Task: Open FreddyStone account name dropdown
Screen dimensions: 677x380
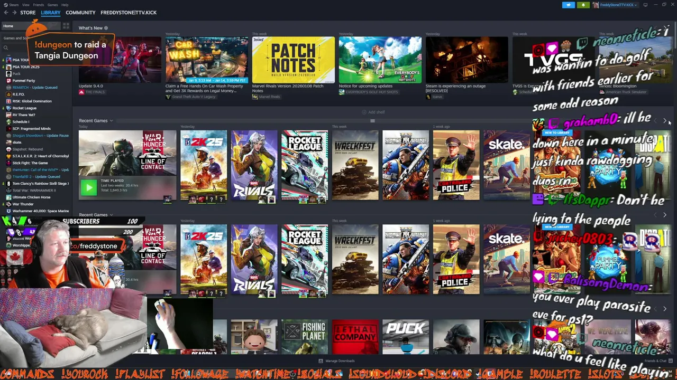Action: click(616, 5)
